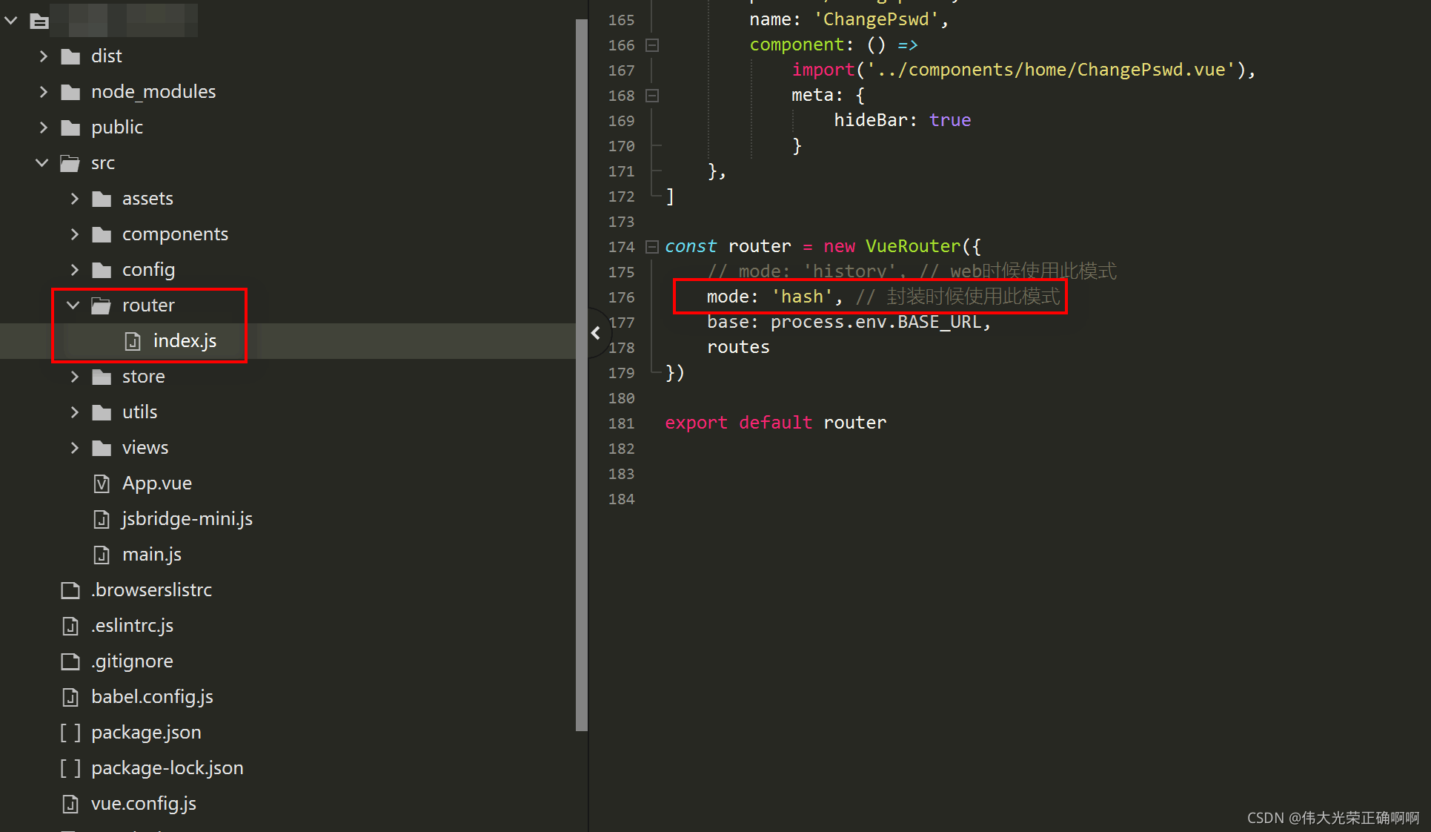1431x832 pixels.
Task: Select .eslintrc.js in the explorer
Action: 132,625
